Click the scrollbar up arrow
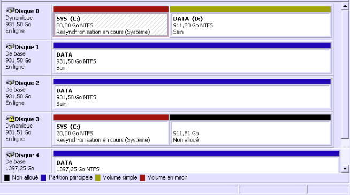The image size is (350, 195). click(x=345, y=6)
